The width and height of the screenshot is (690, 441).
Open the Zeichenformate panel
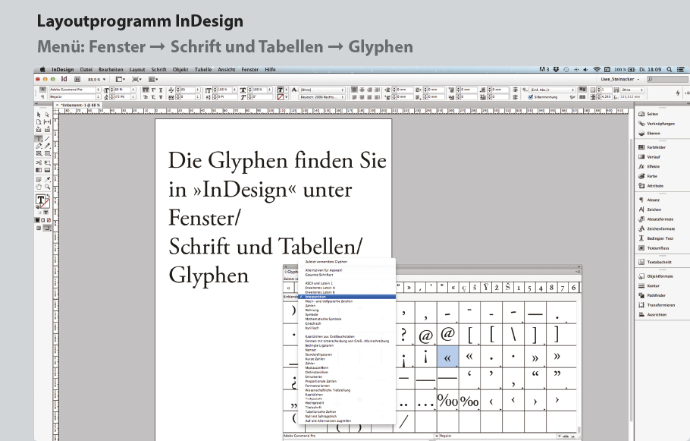pos(657,229)
